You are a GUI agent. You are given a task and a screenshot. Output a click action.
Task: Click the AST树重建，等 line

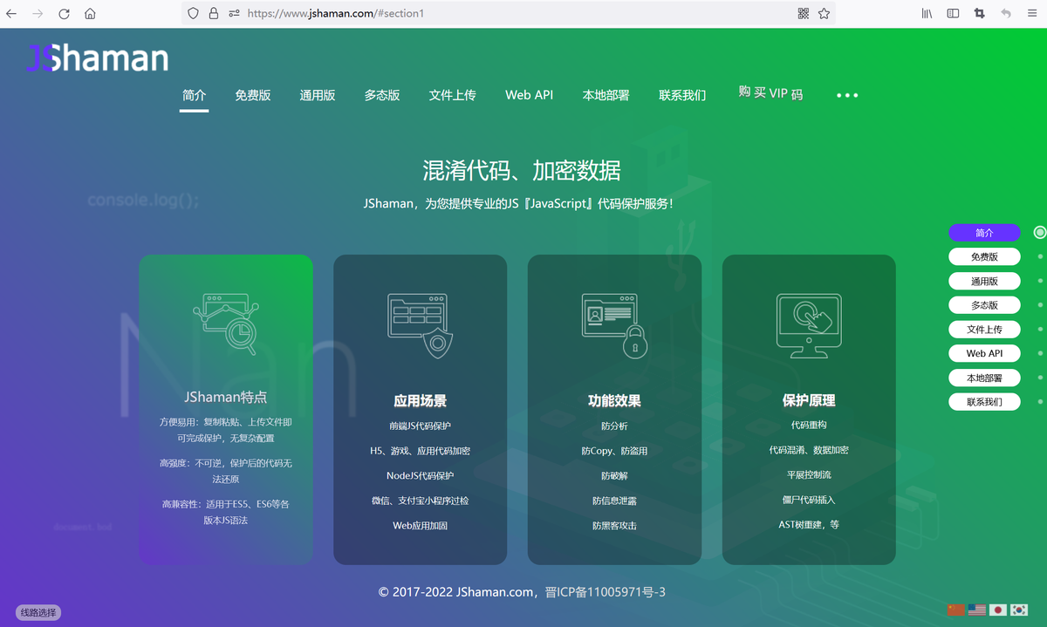809,525
